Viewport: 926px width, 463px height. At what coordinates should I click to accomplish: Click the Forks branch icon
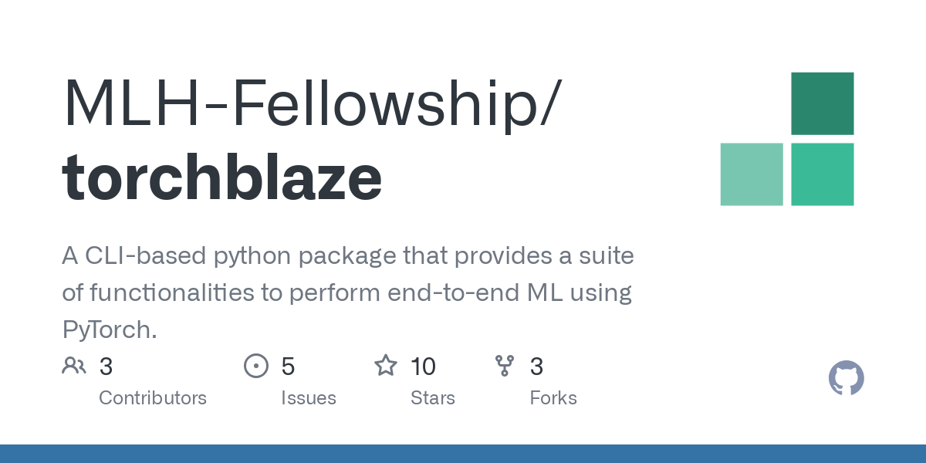pyautogui.click(x=505, y=366)
